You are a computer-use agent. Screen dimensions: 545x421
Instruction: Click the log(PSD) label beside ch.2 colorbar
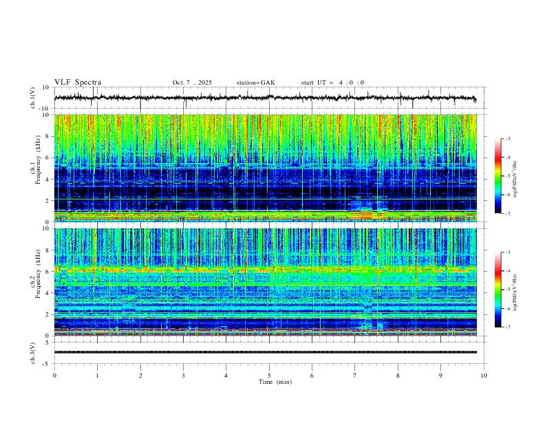coord(515,292)
